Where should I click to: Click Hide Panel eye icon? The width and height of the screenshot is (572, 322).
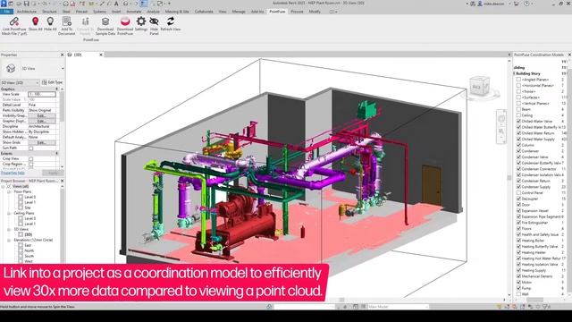click(x=155, y=21)
